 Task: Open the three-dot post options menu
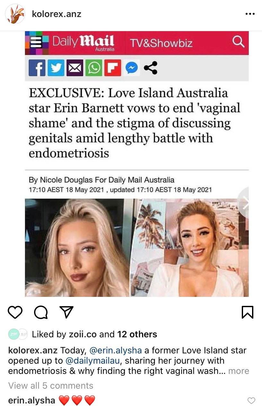point(250,14)
